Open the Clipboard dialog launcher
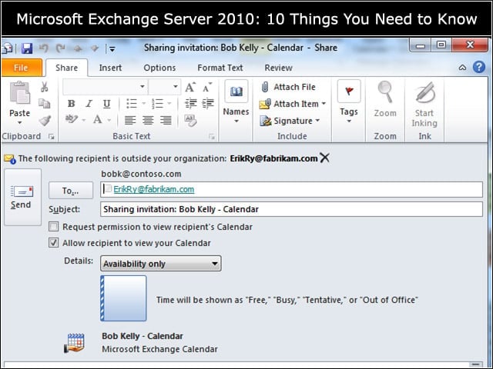Screen dimensions: 493x369 coord(52,137)
